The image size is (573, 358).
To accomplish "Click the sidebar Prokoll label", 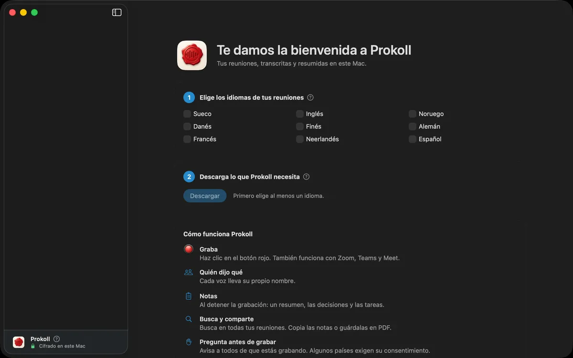I will click(40, 339).
